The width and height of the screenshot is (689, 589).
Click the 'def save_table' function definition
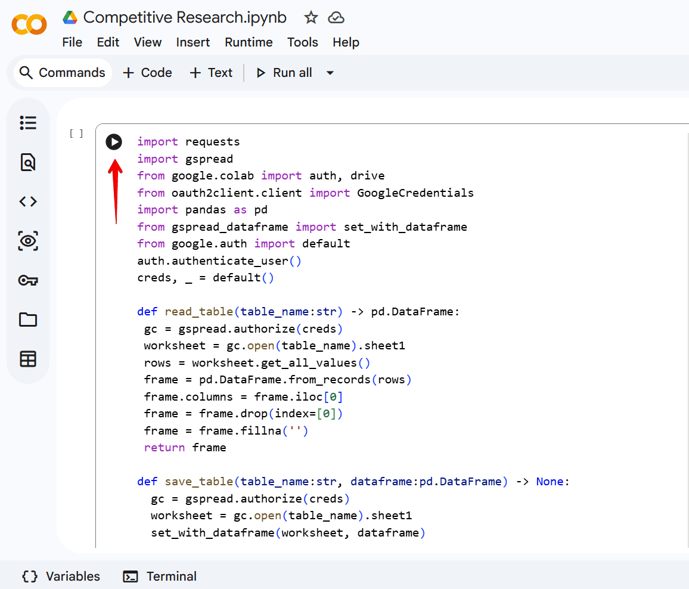pyautogui.click(x=353, y=481)
